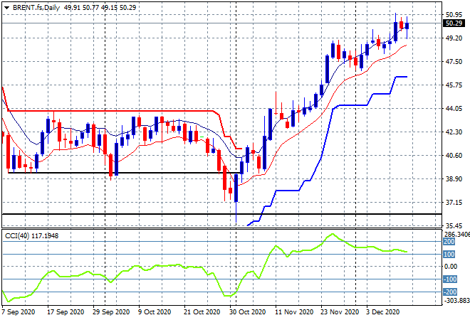The image size is (470, 320).
Task: Click the 21 Oct 2020 date label
Action: (202, 312)
